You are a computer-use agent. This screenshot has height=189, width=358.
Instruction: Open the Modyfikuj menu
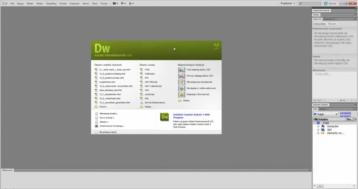pos(51,3)
